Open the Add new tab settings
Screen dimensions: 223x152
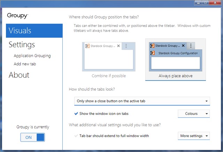pos(25,64)
